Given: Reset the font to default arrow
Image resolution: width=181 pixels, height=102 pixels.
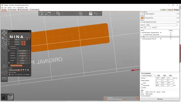Looking at the screenshot, I should (x=9, y=39).
